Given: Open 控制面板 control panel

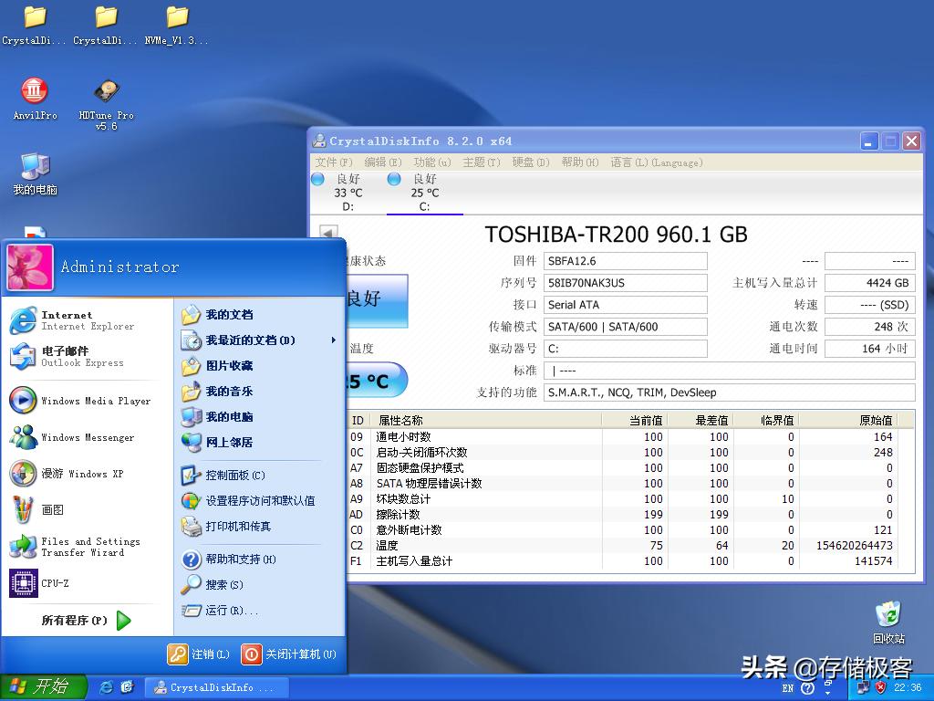Looking at the screenshot, I should tap(260, 475).
